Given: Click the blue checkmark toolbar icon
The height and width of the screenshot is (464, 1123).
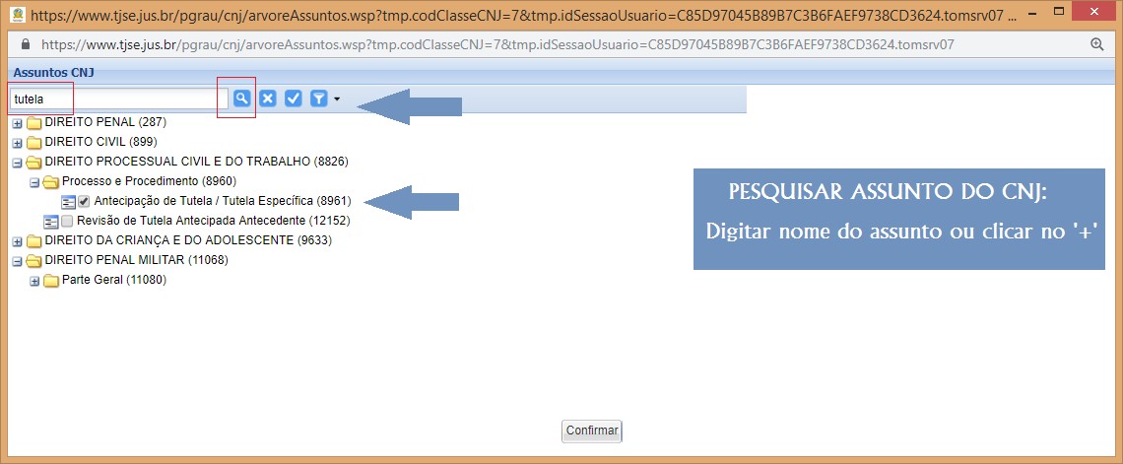Looking at the screenshot, I should (x=293, y=99).
